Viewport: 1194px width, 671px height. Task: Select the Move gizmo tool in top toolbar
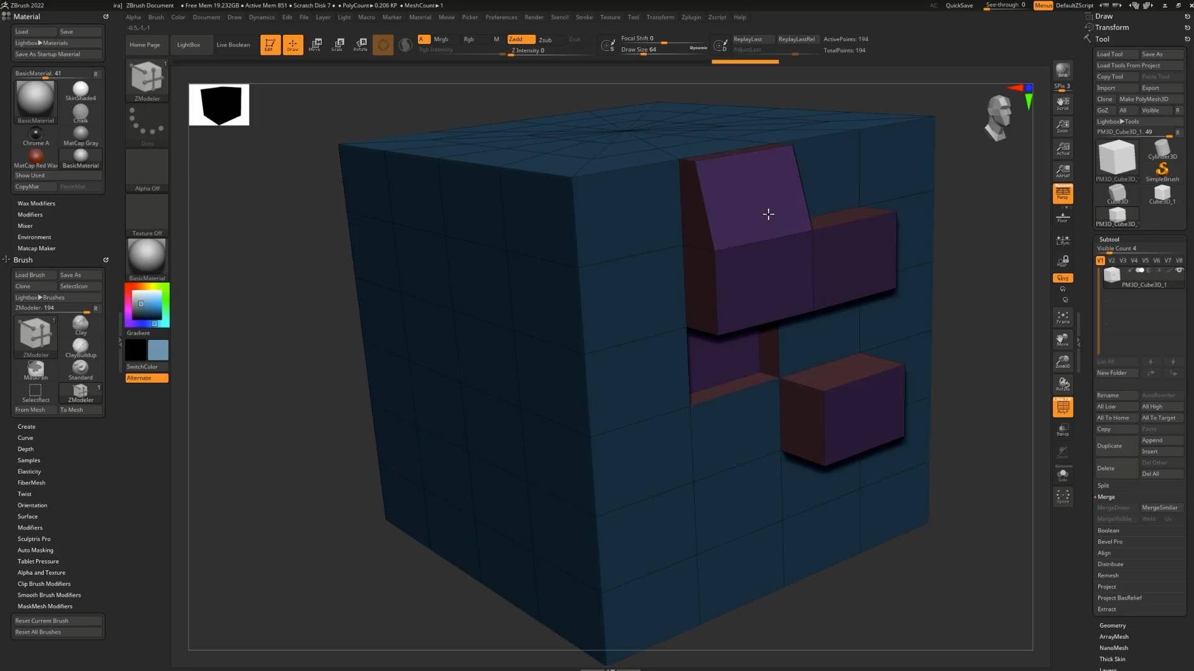[315, 44]
